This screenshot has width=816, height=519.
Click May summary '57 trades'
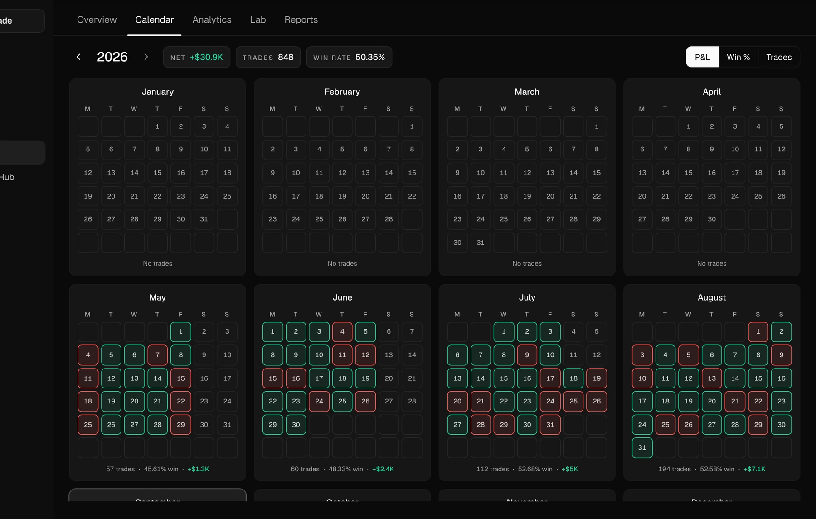(120, 469)
